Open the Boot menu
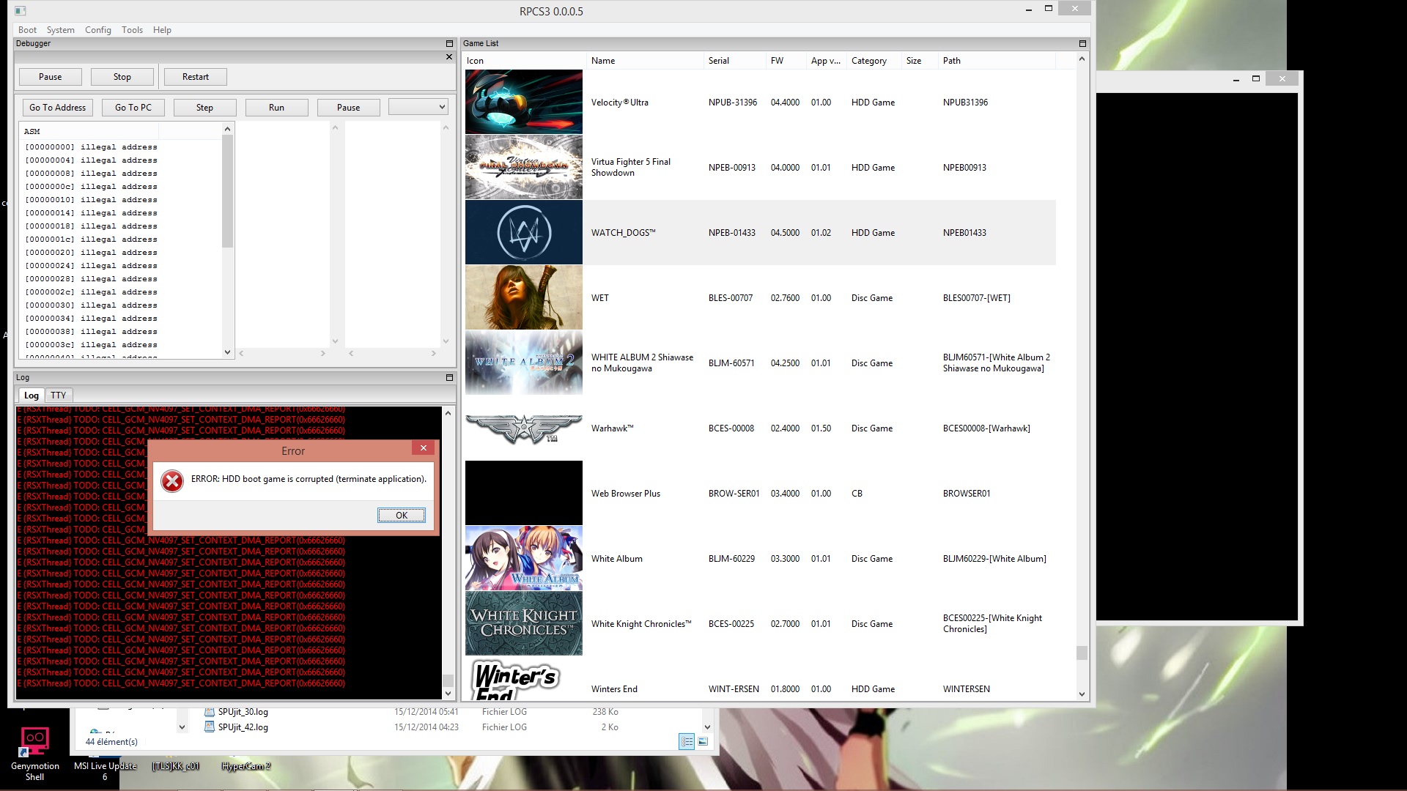The image size is (1407, 791). [27, 30]
